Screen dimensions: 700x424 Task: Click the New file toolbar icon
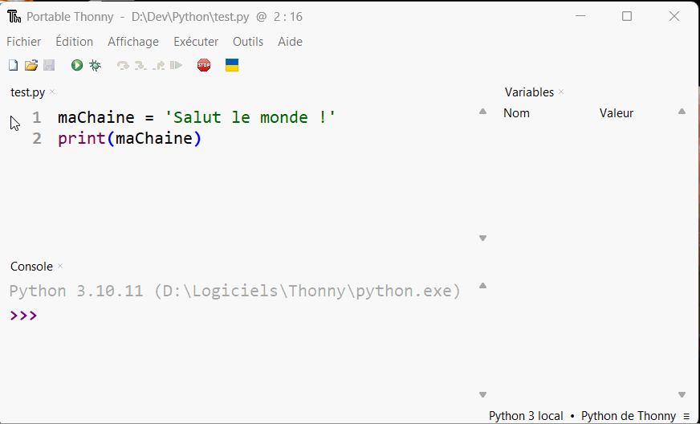[14, 66]
